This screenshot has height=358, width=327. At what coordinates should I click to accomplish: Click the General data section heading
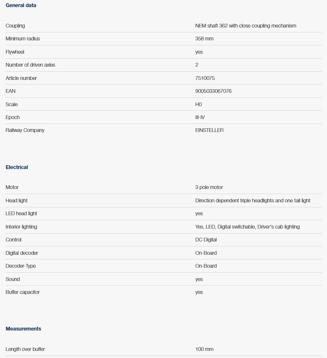(x=21, y=5)
